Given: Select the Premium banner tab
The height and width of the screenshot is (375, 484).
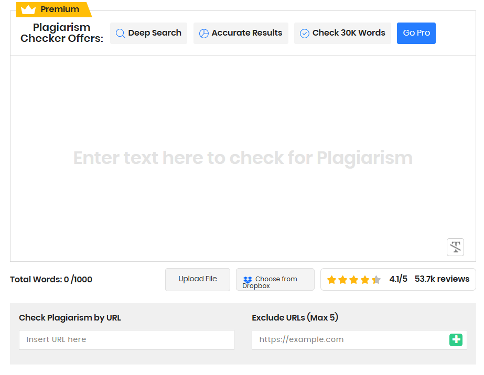Looking at the screenshot, I should pyautogui.click(x=54, y=9).
